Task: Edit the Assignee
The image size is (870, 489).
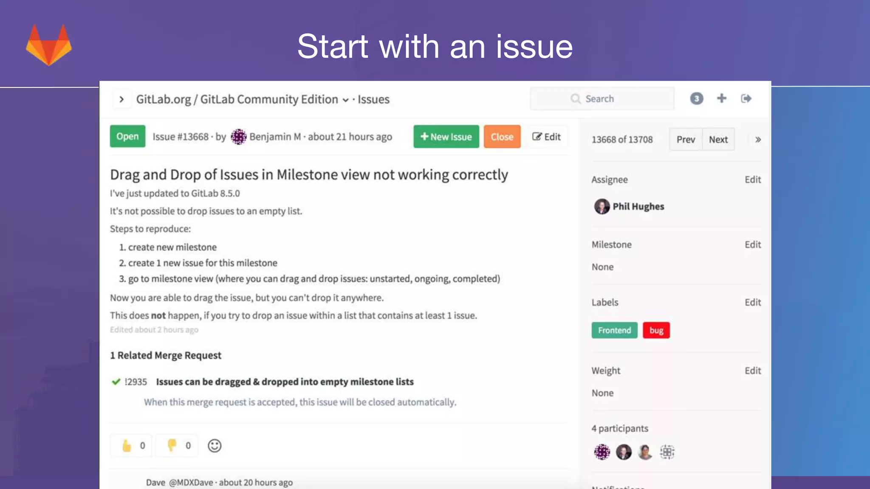Action: pyautogui.click(x=753, y=180)
